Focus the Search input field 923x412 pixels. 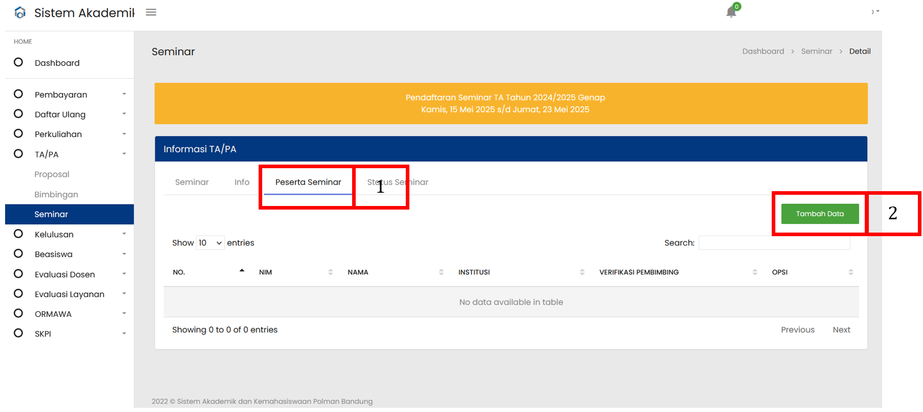(x=774, y=243)
